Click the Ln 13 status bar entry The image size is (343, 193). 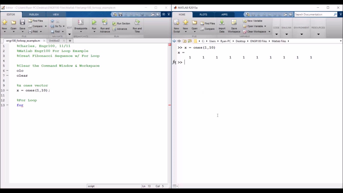[x=146, y=186]
